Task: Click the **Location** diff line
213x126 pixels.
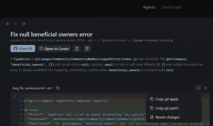Action: (x=85, y=119)
